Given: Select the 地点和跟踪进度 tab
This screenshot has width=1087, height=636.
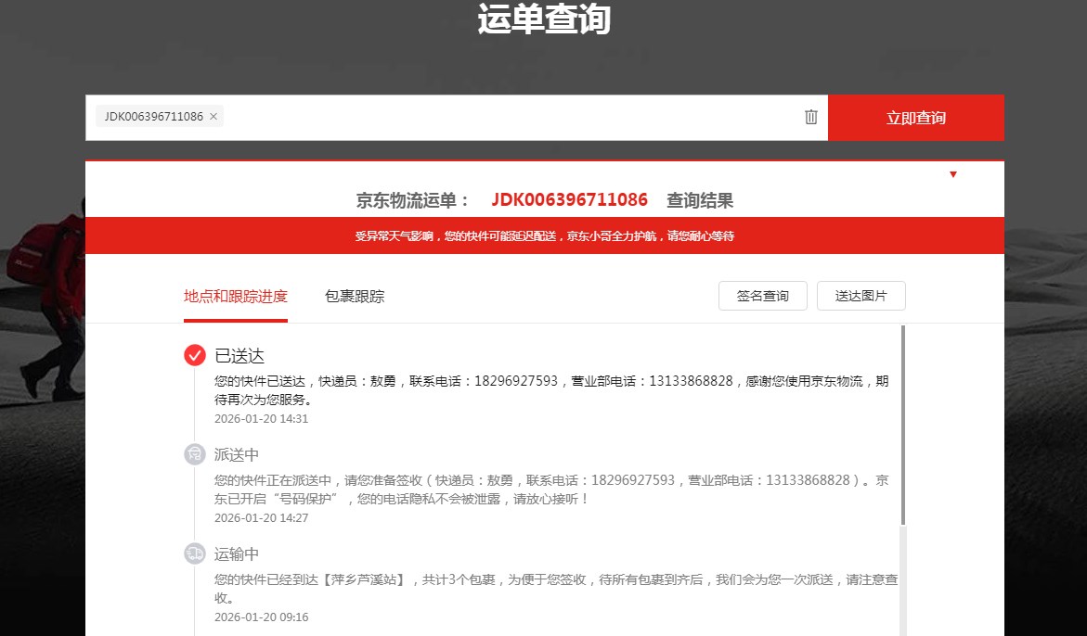Looking at the screenshot, I should click(x=236, y=297).
